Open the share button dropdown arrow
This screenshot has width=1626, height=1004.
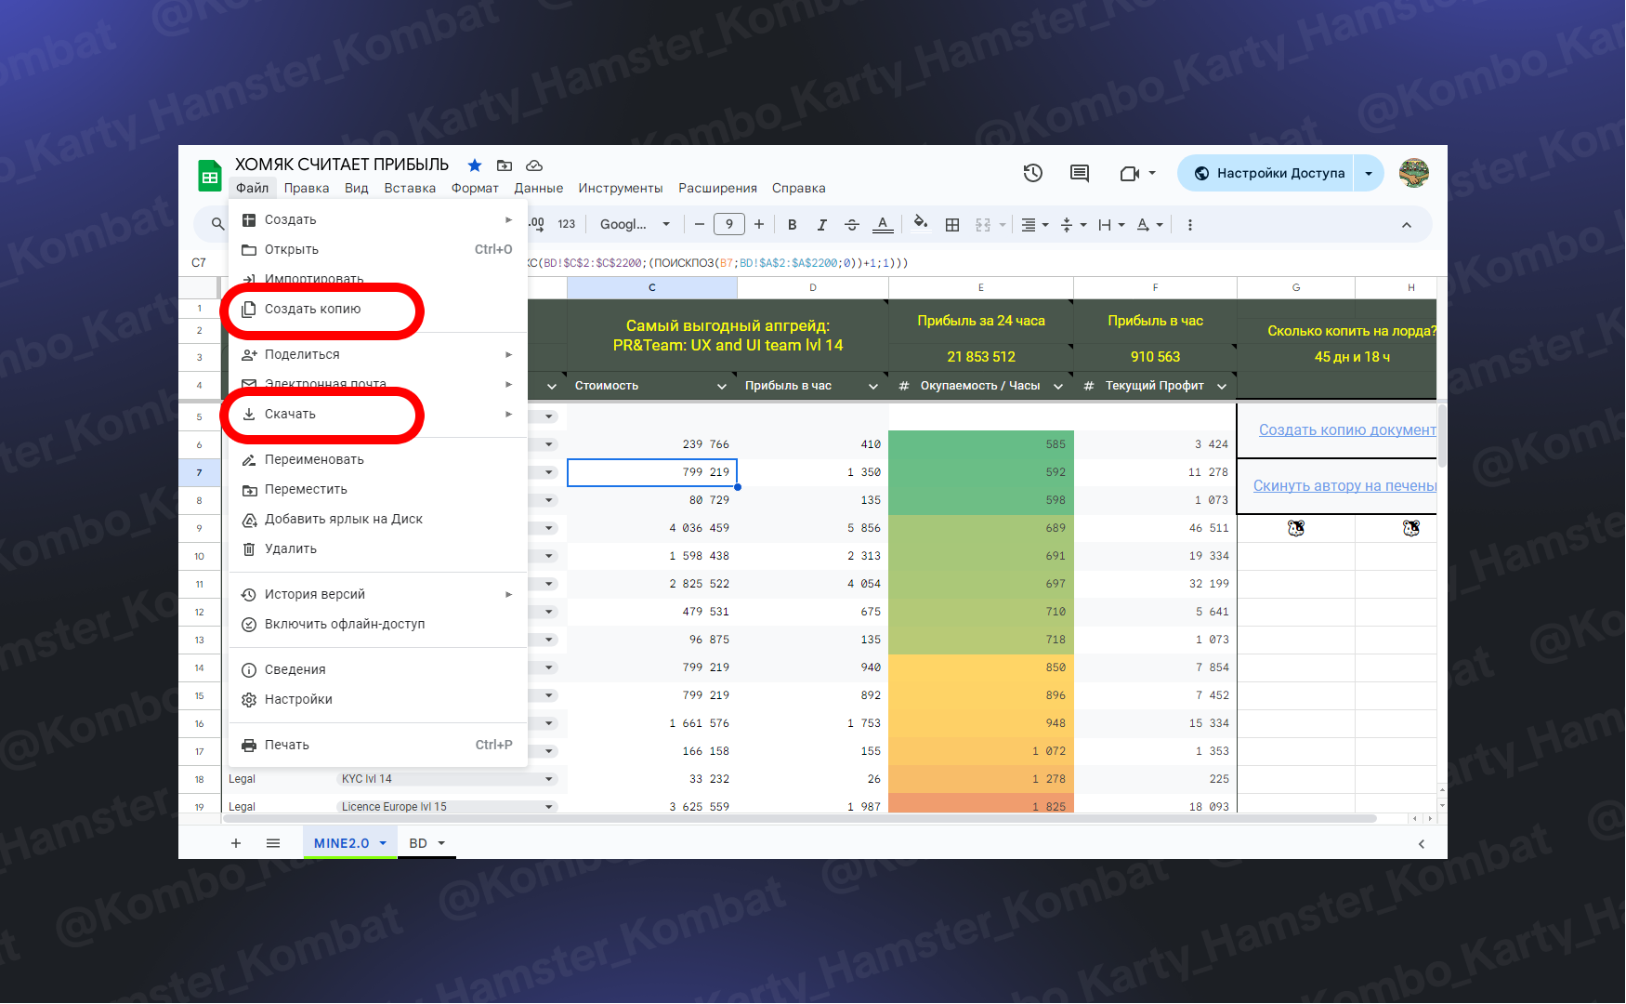tap(1369, 173)
